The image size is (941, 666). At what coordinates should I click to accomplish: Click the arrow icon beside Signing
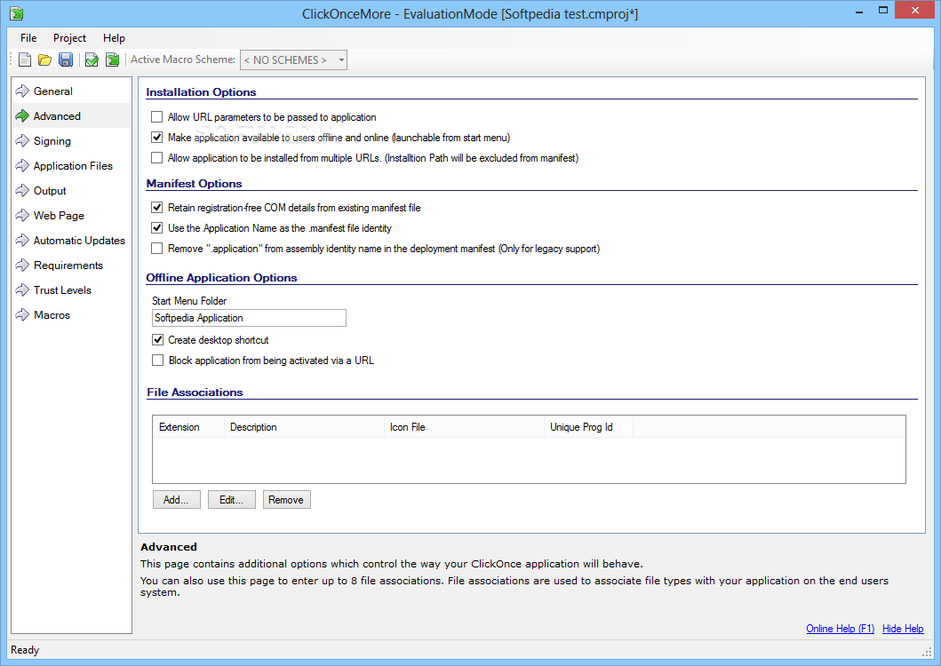22,141
